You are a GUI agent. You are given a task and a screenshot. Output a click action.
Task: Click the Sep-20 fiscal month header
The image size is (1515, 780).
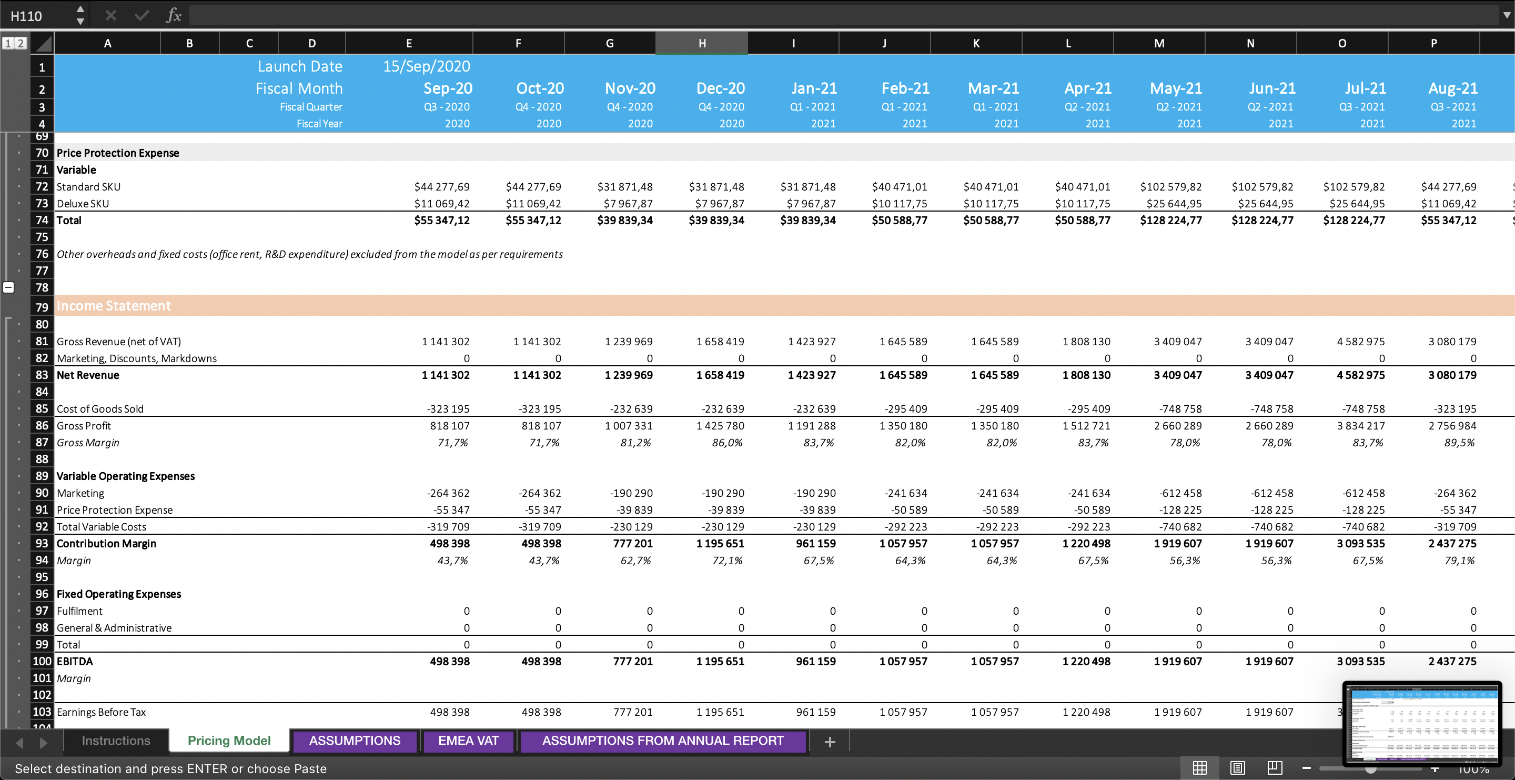pos(448,88)
